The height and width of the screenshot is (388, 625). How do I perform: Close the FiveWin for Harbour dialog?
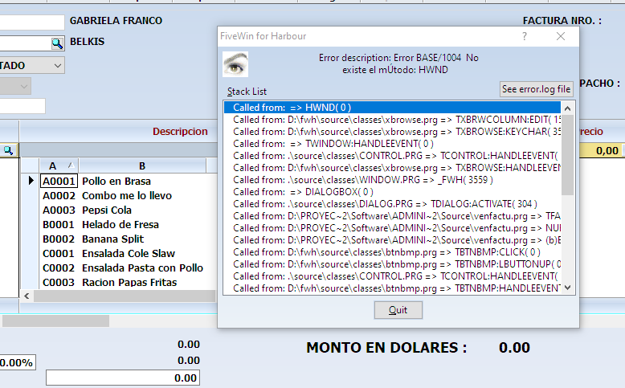[561, 36]
